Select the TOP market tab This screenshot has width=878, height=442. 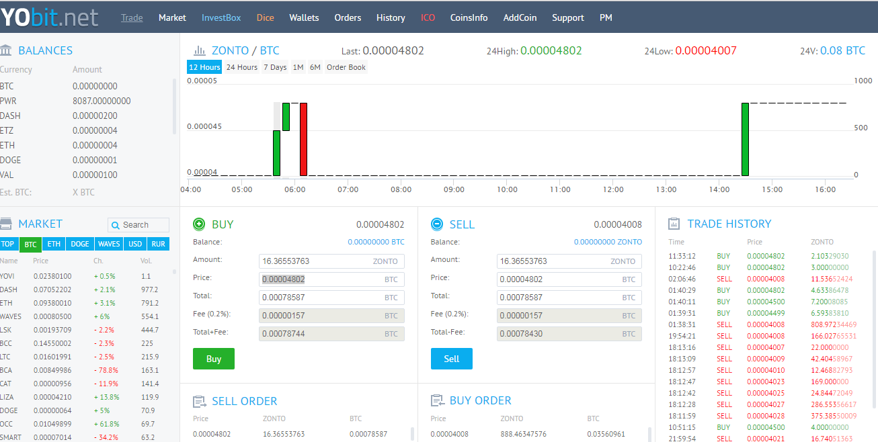[7, 244]
